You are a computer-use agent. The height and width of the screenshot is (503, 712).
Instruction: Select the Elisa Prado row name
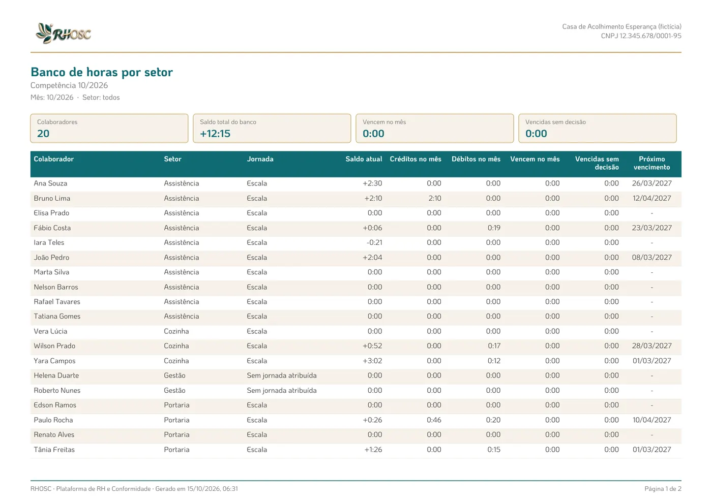click(x=51, y=213)
